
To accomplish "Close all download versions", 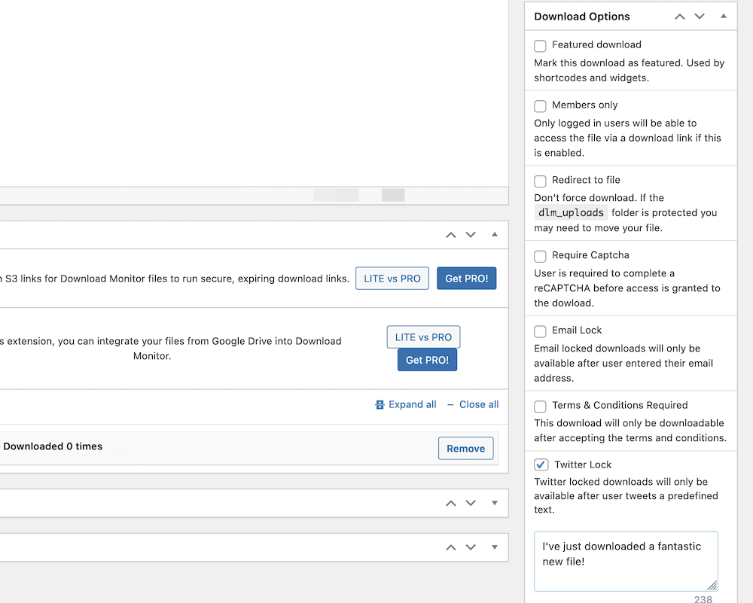I will 473,405.
